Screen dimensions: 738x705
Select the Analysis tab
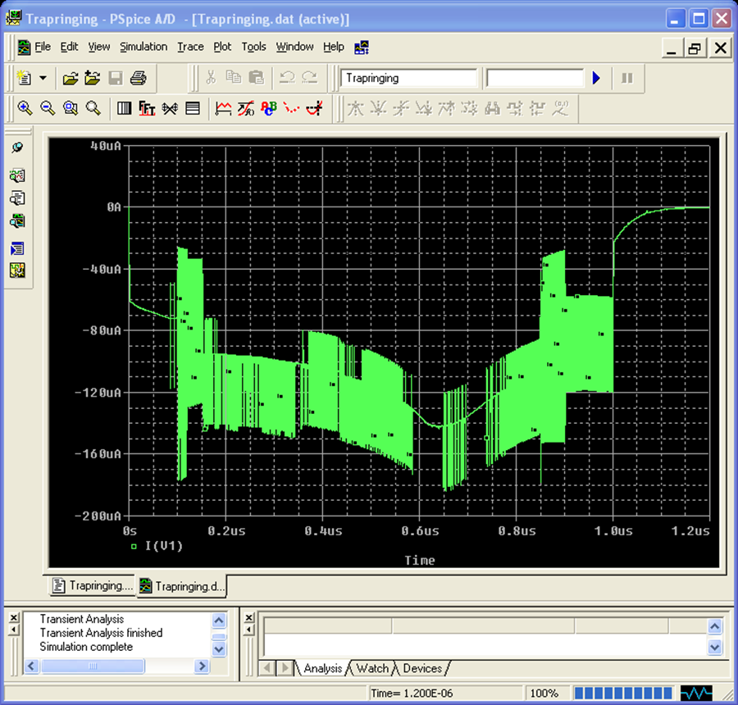(x=323, y=668)
